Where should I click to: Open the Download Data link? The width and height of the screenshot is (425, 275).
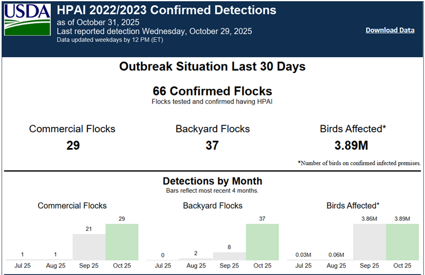[390, 30]
